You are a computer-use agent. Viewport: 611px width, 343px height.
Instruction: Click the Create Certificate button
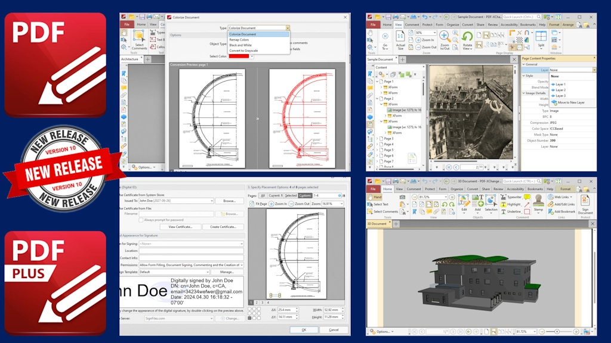coord(223,227)
